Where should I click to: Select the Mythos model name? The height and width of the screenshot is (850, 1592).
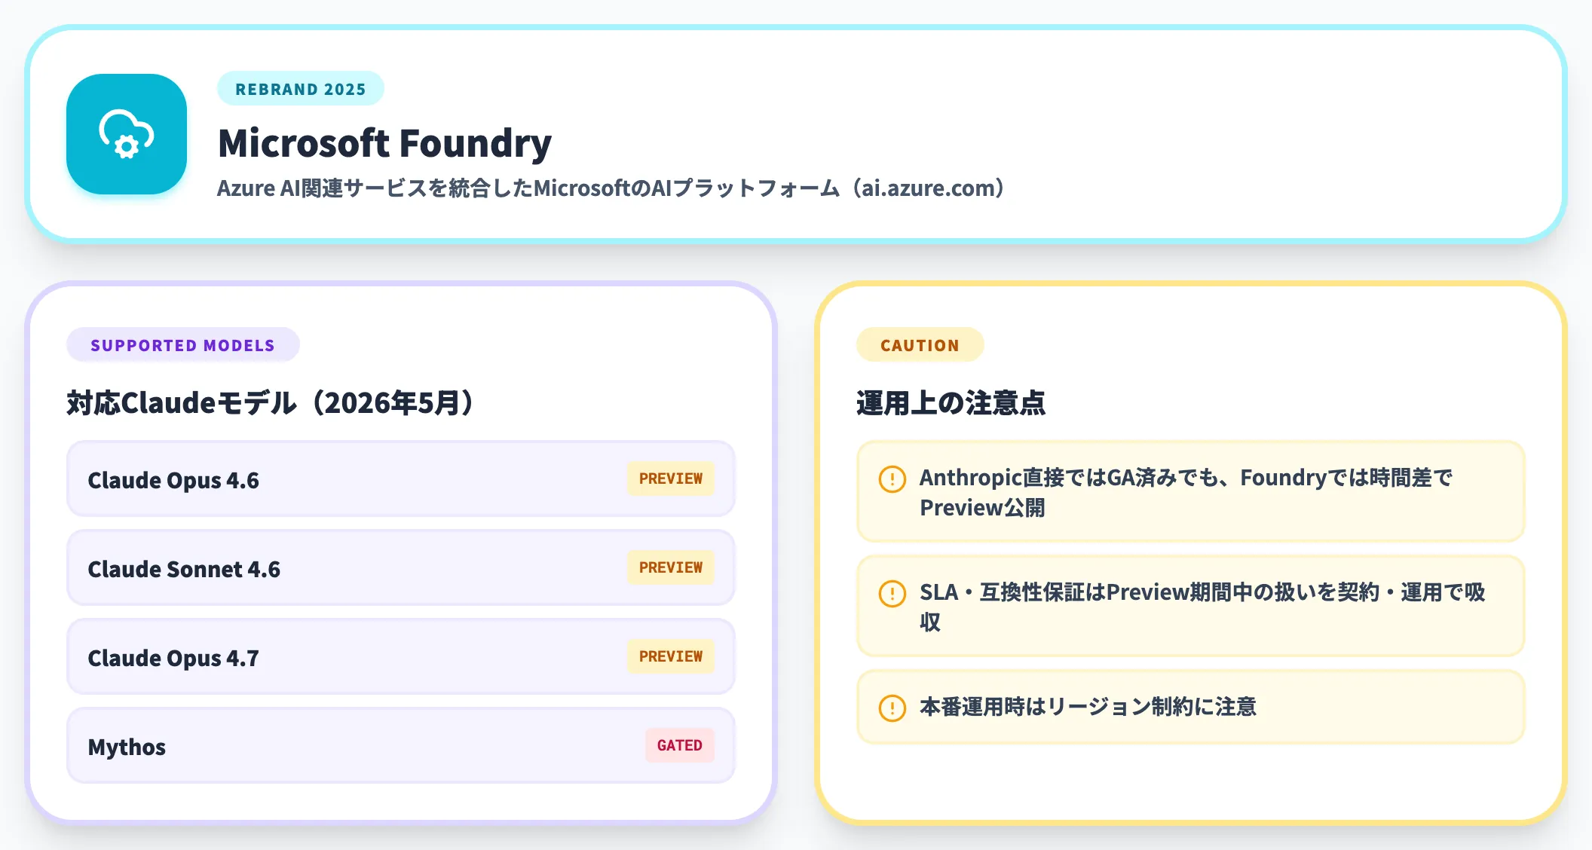(x=127, y=747)
